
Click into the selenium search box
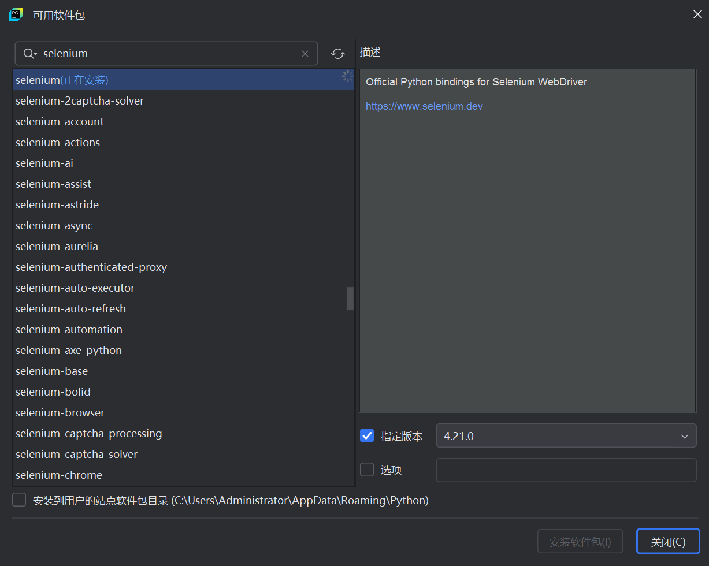pos(168,54)
